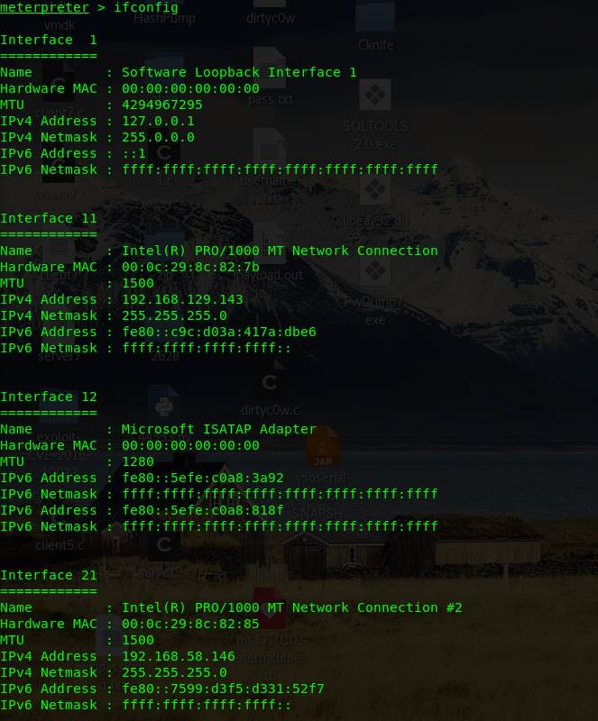This screenshot has height=721, width=598.
Task: Click the ysoserial JAR file icon on desktop
Action: pyautogui.click(x=323, y=446)
